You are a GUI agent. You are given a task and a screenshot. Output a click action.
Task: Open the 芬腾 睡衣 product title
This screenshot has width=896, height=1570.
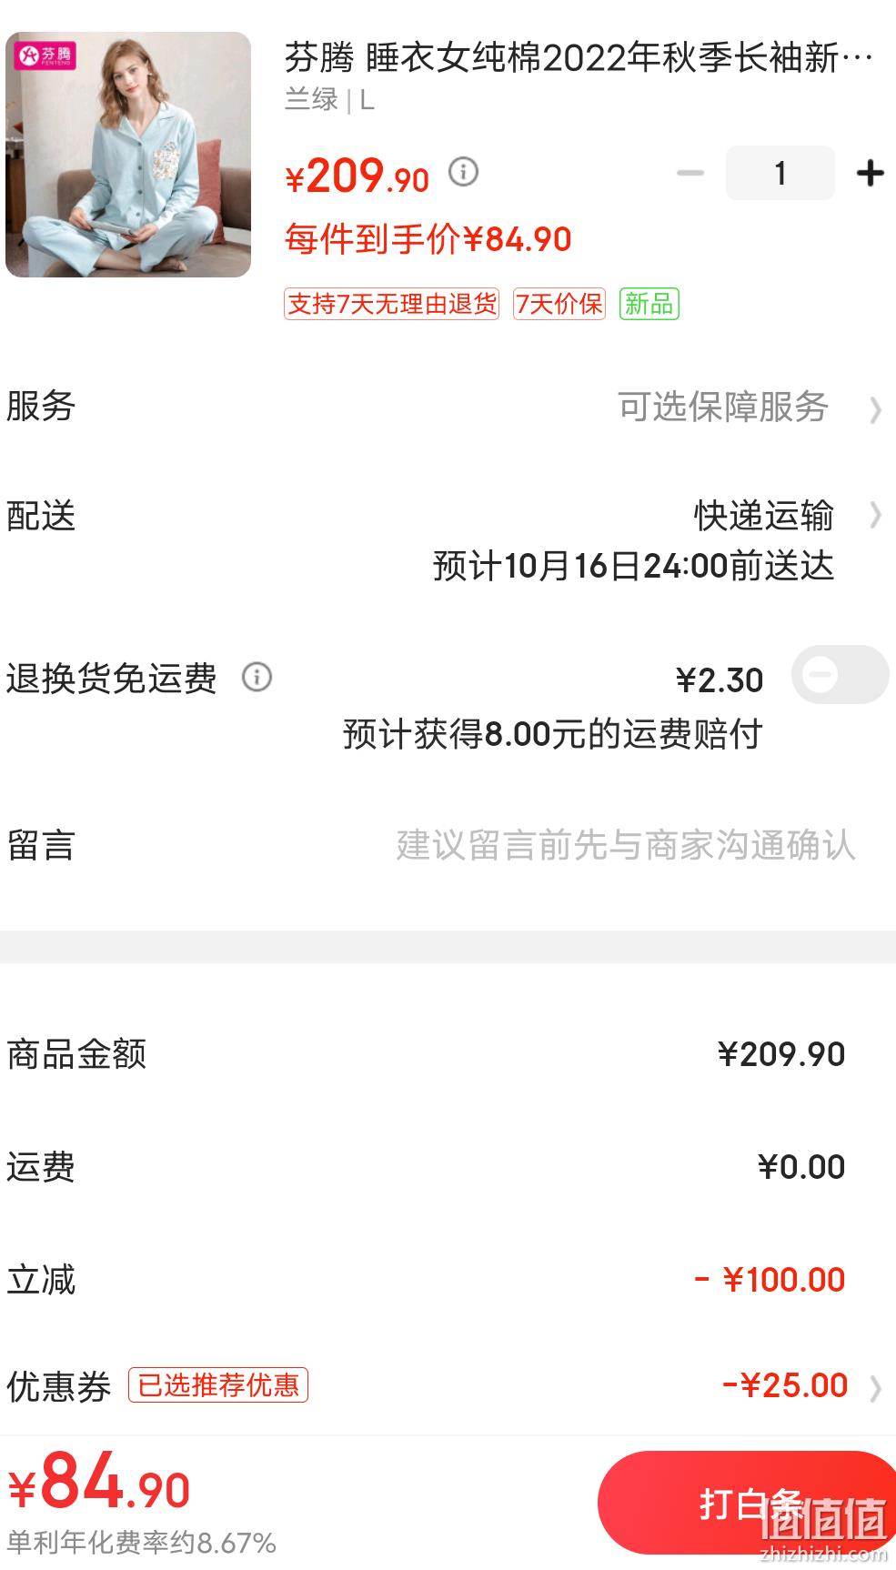click(579, 57)
